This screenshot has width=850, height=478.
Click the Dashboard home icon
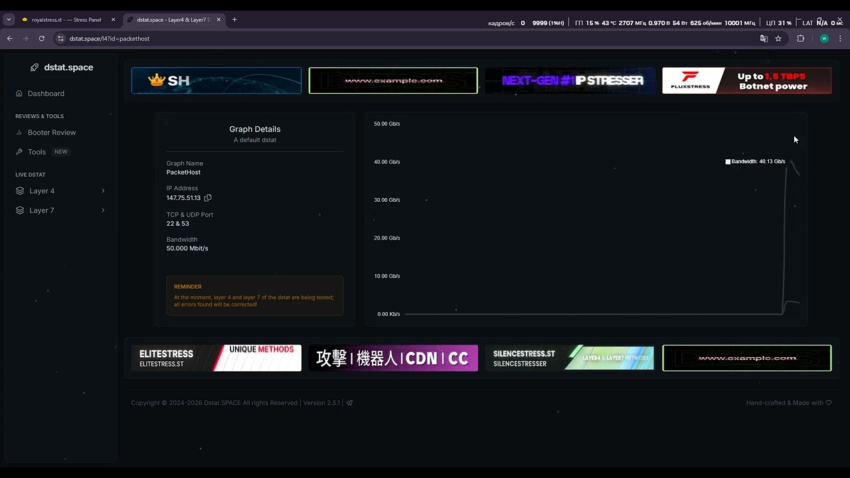click(x=19, y=94)
